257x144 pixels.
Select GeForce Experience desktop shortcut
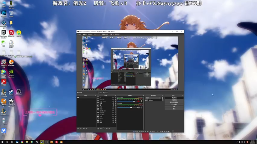(11, 74)
